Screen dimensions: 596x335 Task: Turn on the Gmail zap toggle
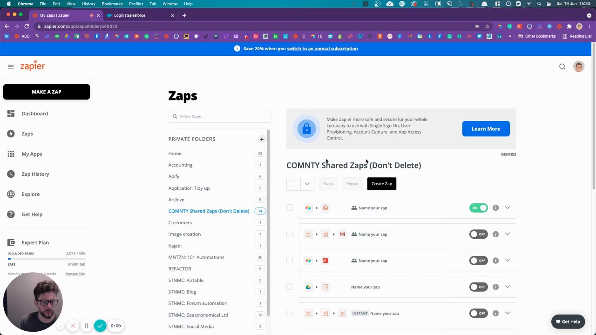(478, 234)
